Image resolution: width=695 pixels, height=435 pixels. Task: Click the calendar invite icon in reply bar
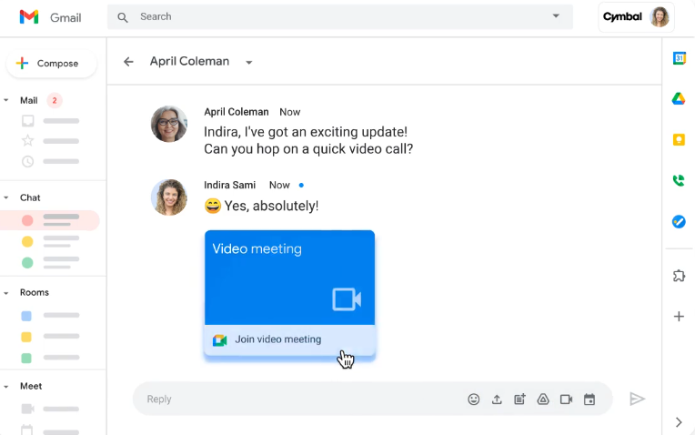click(x=589, y=400)
